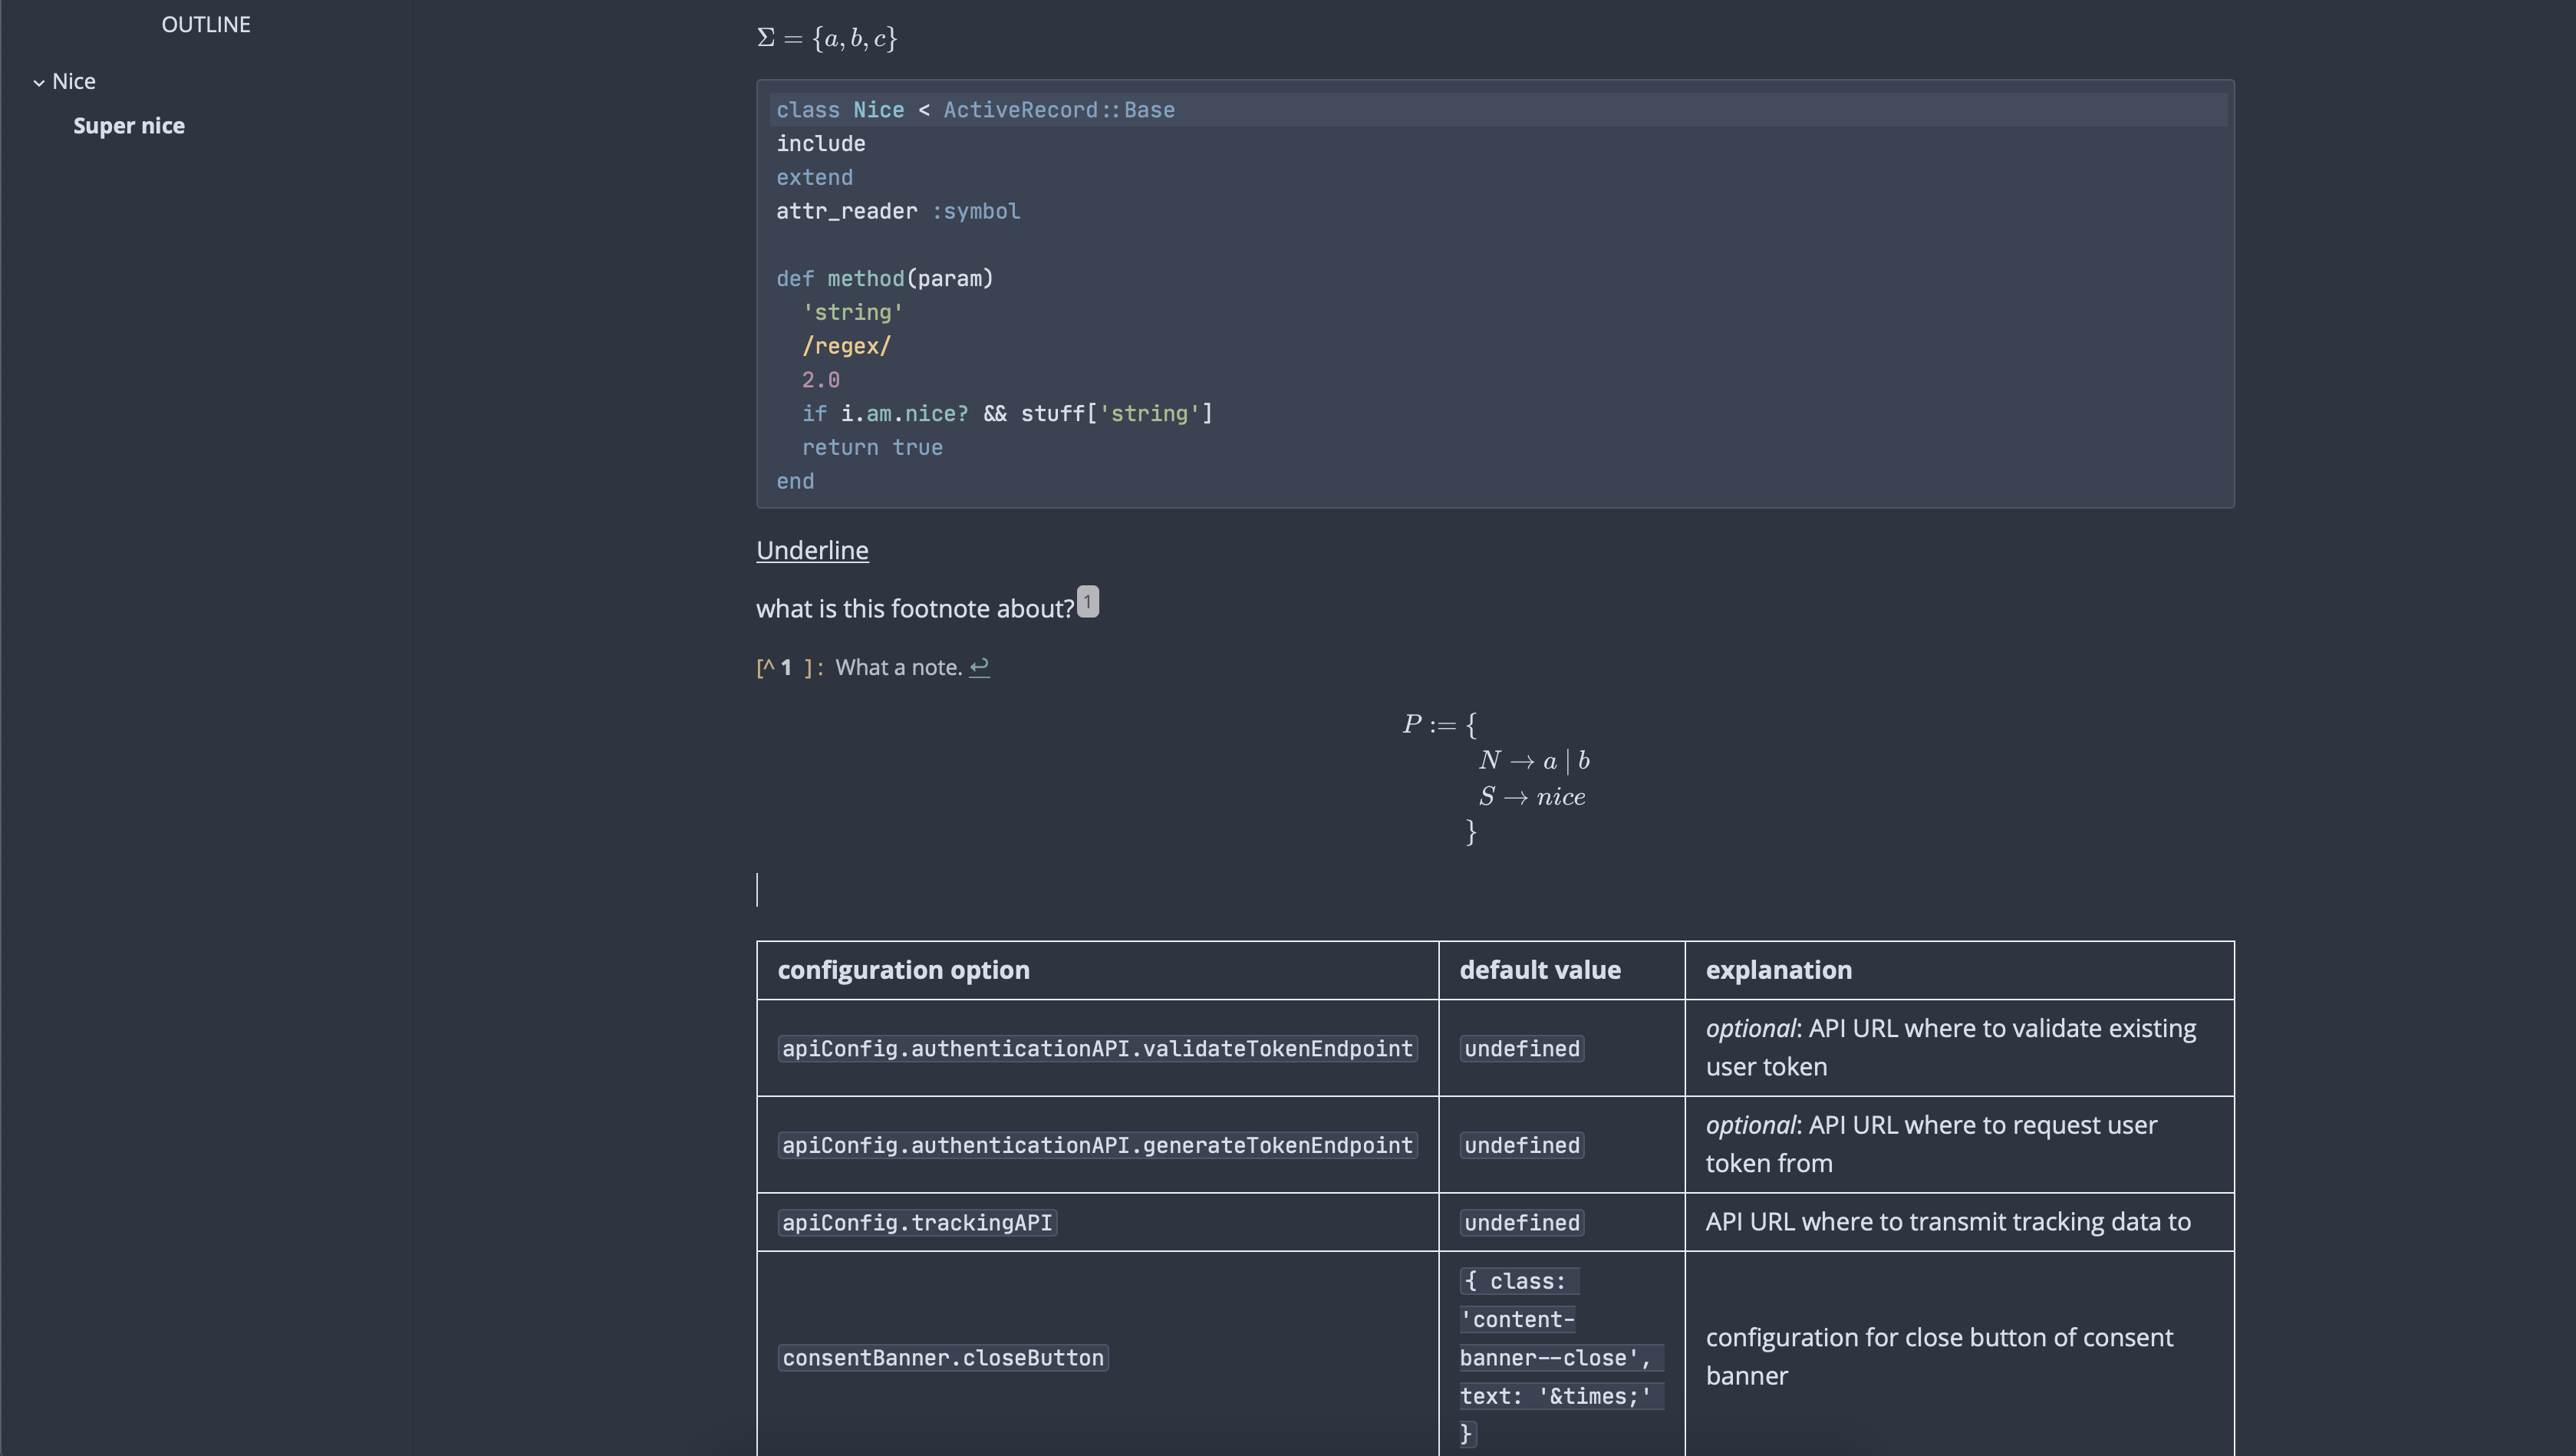The width and height of the screenshot is (2576, 1456).
Task: Click the consentBanner.closeButton code cell
Action: 943,1358
